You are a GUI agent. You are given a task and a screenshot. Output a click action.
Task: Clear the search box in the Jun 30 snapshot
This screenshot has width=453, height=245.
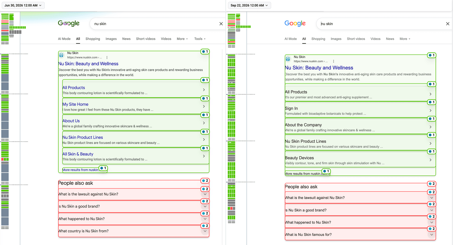pyautogui.click(x=221, y=24)
